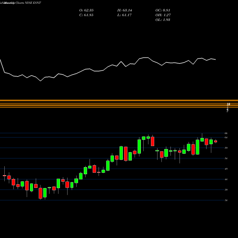
Task: Select the low price text 'L: 61.17'
Action: (x=125, y=15)
